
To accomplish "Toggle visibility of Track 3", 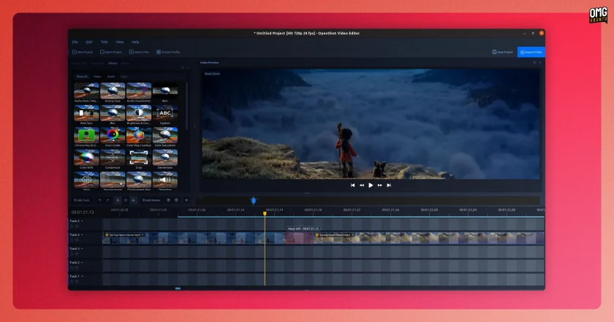I will [77, 253].
